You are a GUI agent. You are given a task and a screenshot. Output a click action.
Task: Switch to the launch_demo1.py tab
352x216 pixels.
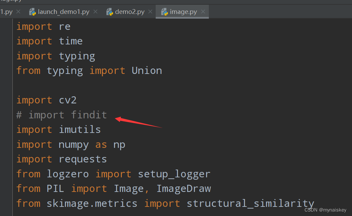click(x=64, y=12)
